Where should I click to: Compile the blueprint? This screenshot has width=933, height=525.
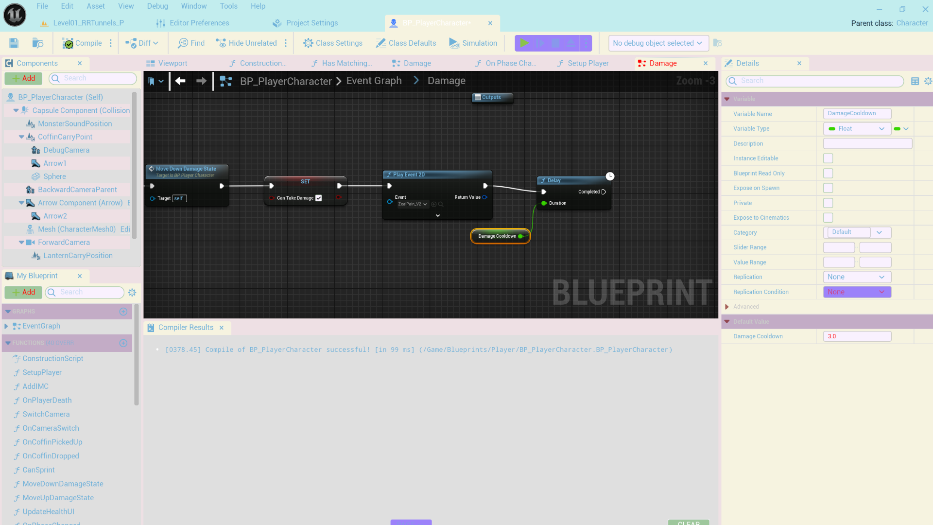click(82, 43)
